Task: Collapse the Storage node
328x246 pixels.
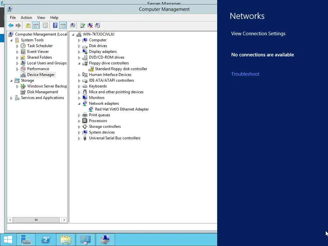Action: 11,80
